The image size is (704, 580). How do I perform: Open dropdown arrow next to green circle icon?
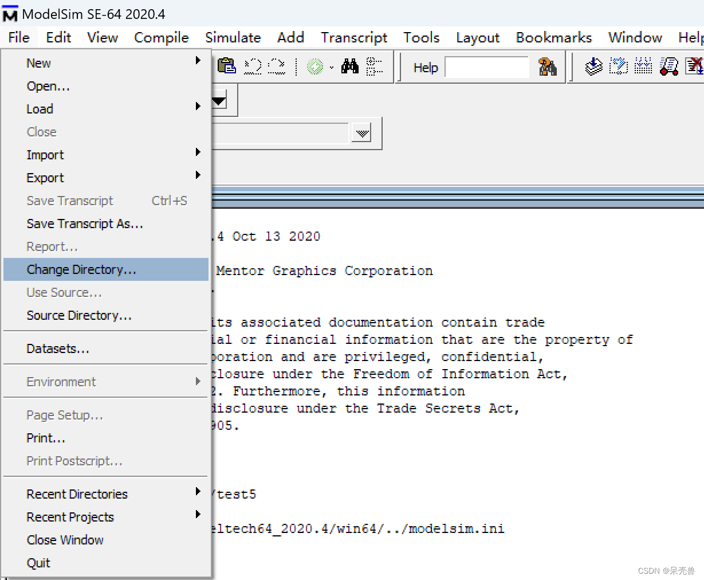331,68
